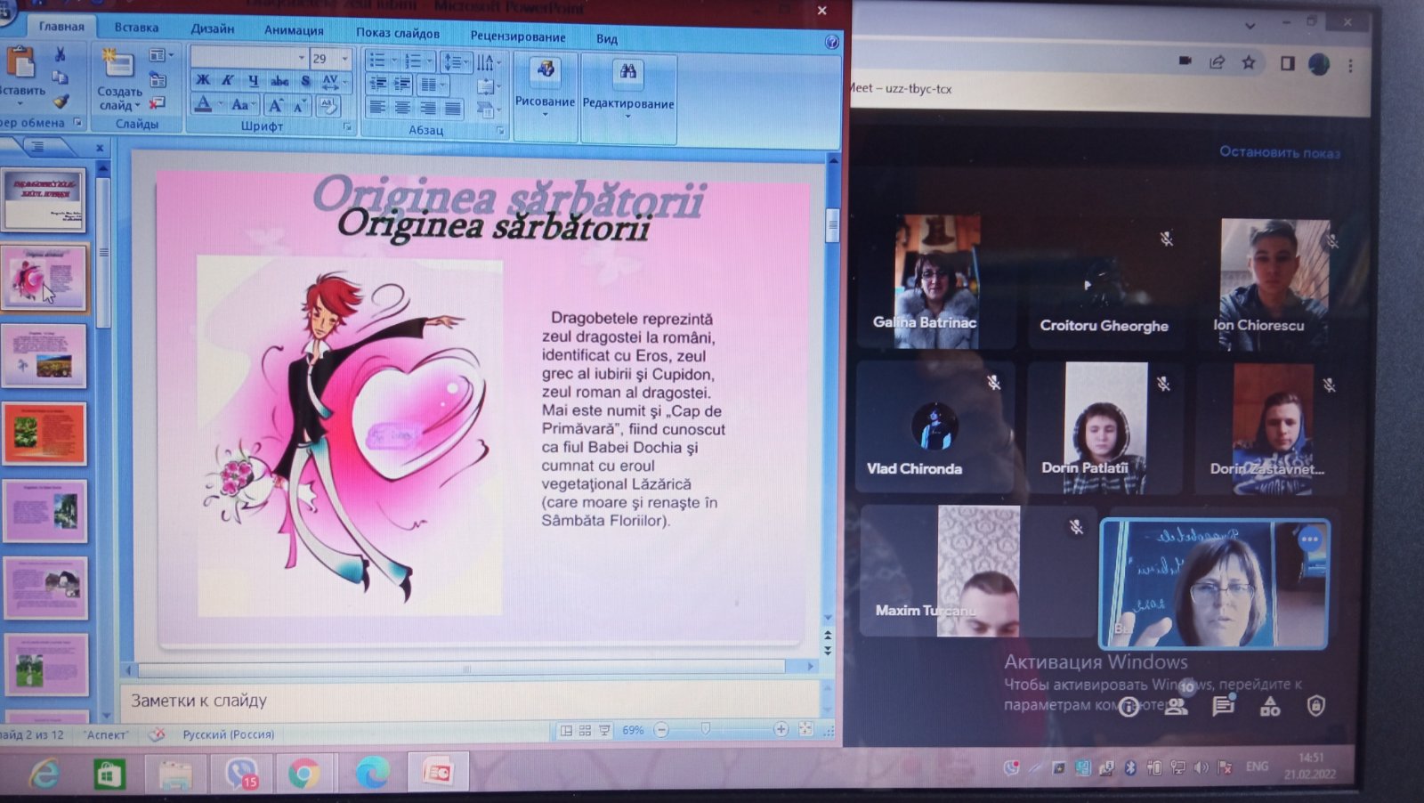This screenshot has height=803, width=1424.
Task: Switch to the Анимация ribbon tab
Action: 294,30
